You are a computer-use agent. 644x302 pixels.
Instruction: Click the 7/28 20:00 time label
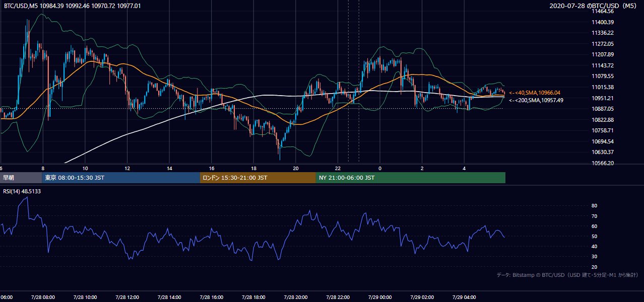[295, 297]
